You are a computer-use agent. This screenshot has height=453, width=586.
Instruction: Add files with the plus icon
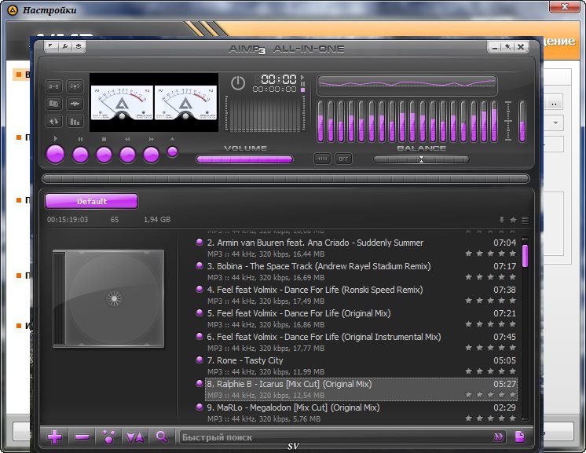[55, 437]
